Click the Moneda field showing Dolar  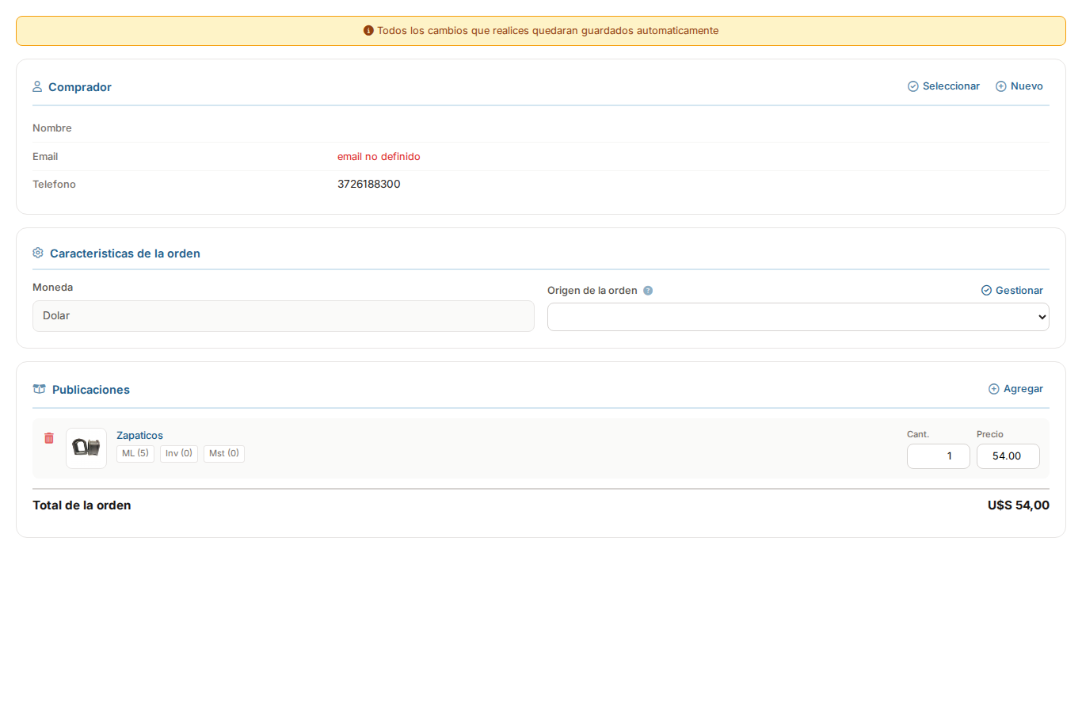tap(283, 315)
